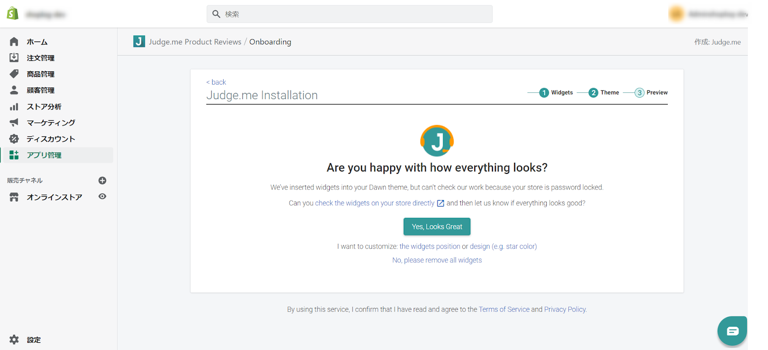This screenshot has width=768, height=350.
Task: Click the オンラインストア storefront icon
Action: (x=14, y=197)
